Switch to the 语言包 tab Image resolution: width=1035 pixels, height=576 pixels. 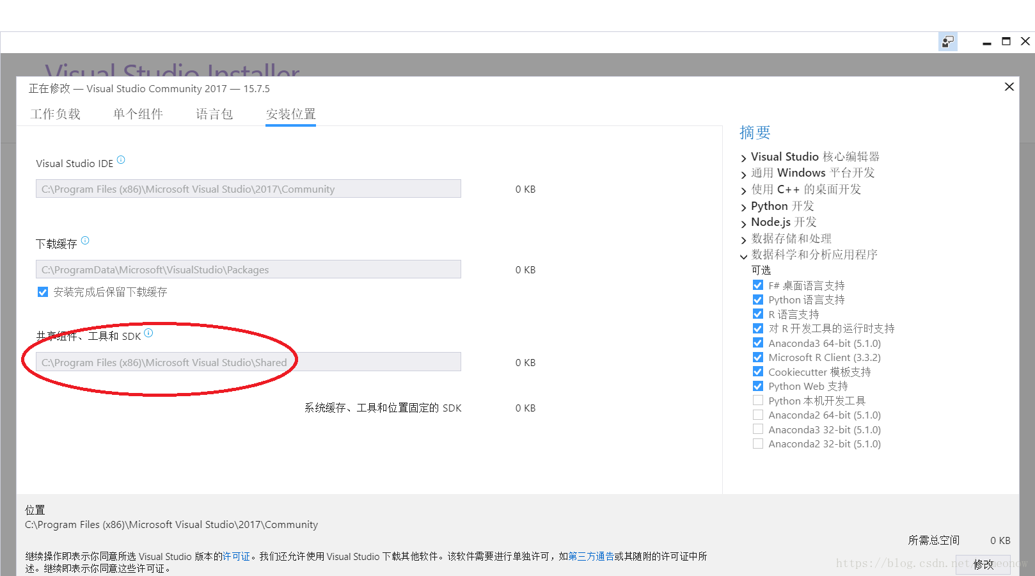coord(214,114)
